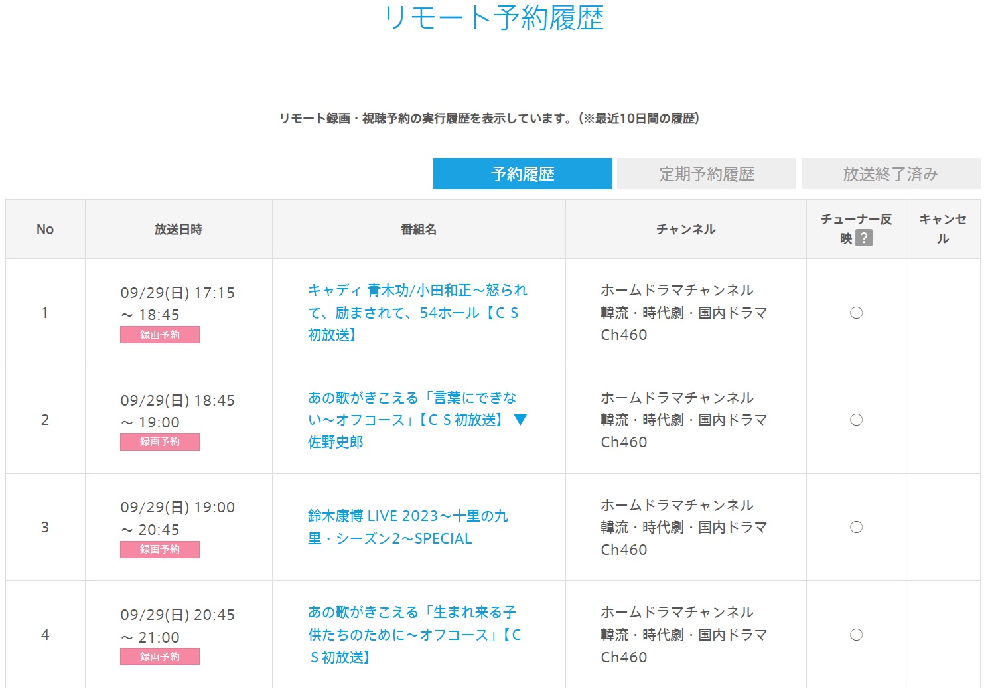Click the 09/29(日) 17:15 broadcast time
This screenshot has height=697, width=990.
[177, 303]
